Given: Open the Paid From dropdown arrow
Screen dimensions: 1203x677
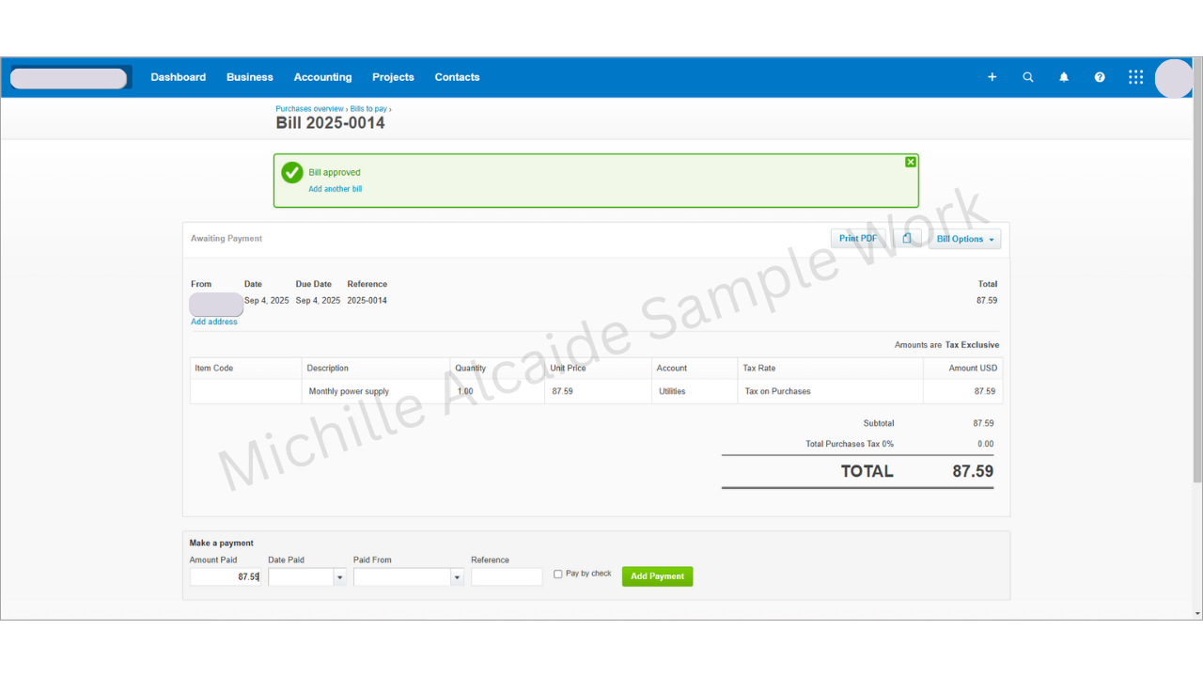Looking at the screenshot, I should [457, 577].
